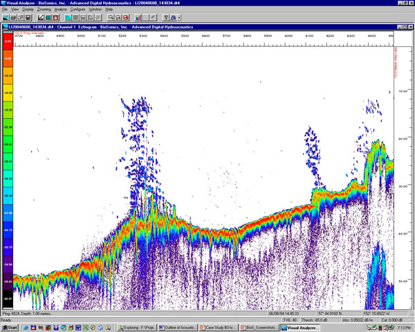The height and width of the screenshot is (332, 415).
Task: Click the red circle zoom reset icon
Action: [126, 17]
